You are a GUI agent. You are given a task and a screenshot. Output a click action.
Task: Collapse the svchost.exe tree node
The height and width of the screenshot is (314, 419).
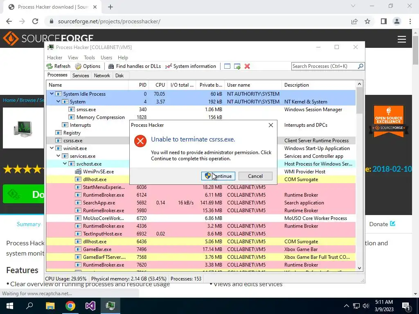click(x=65, y=164)
